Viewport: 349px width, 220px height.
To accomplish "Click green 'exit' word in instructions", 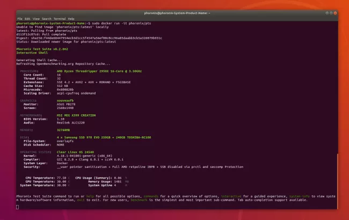I will 81,200.
